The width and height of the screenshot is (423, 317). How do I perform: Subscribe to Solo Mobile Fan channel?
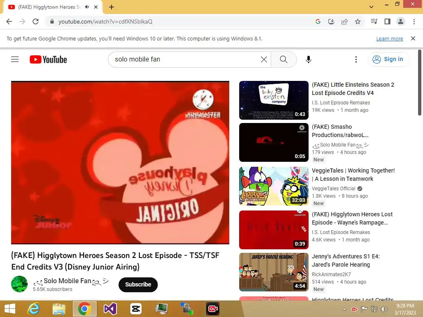point(138,284)
